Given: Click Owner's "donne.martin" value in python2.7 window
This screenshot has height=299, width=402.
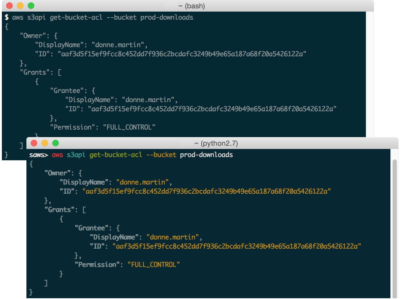Looking at the screenshot, I should coord(142,182).
